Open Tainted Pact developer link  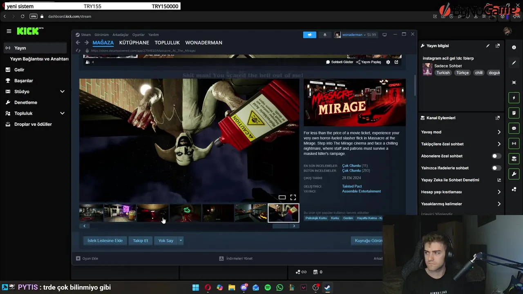(x=352, y=186)
